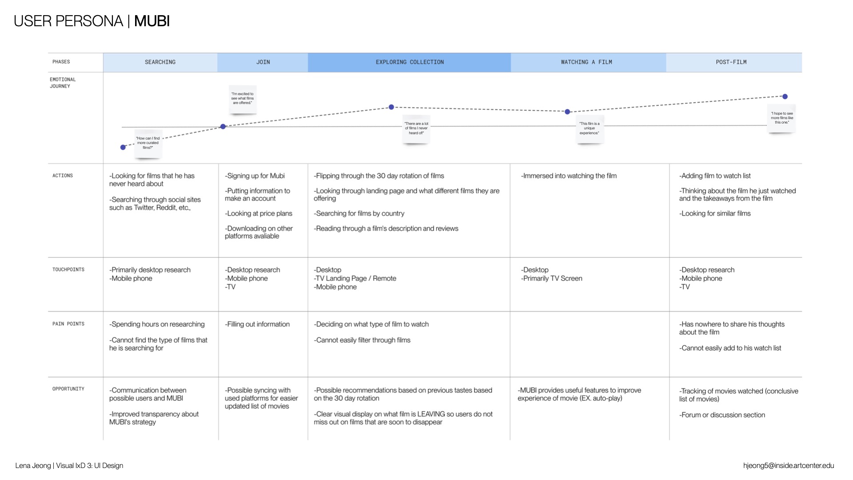Select the POST-FILM phase header
The width and height of the screenshot is (853, 480).
coord(731,62)
